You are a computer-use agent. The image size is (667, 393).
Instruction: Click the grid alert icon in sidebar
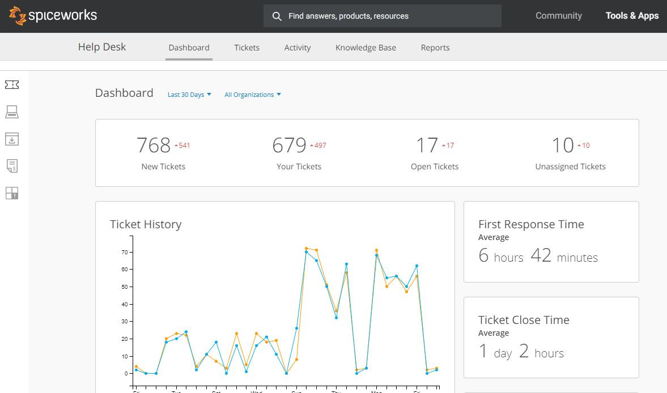tap(12, 193)
